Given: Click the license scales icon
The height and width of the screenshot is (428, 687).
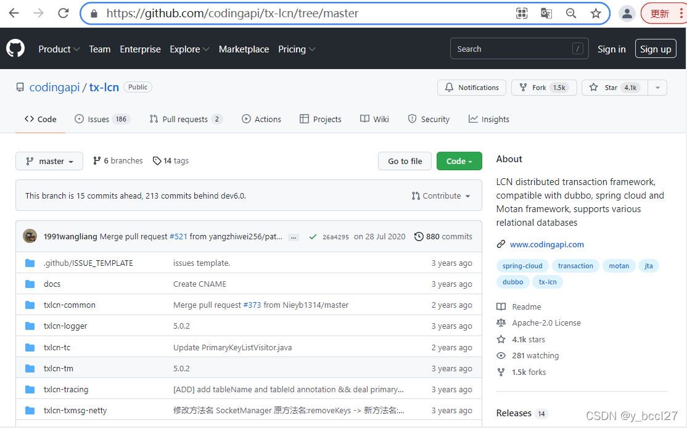Looking at the screenshot, I should (x=501, y=323).
